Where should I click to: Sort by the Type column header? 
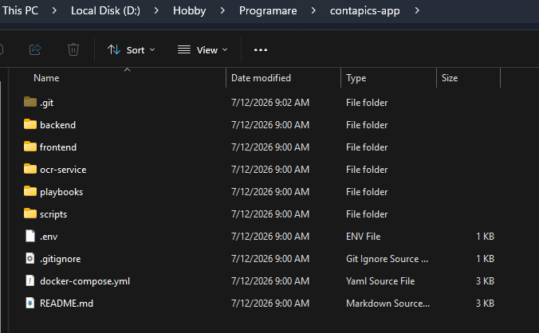click(x=356, y=78)
